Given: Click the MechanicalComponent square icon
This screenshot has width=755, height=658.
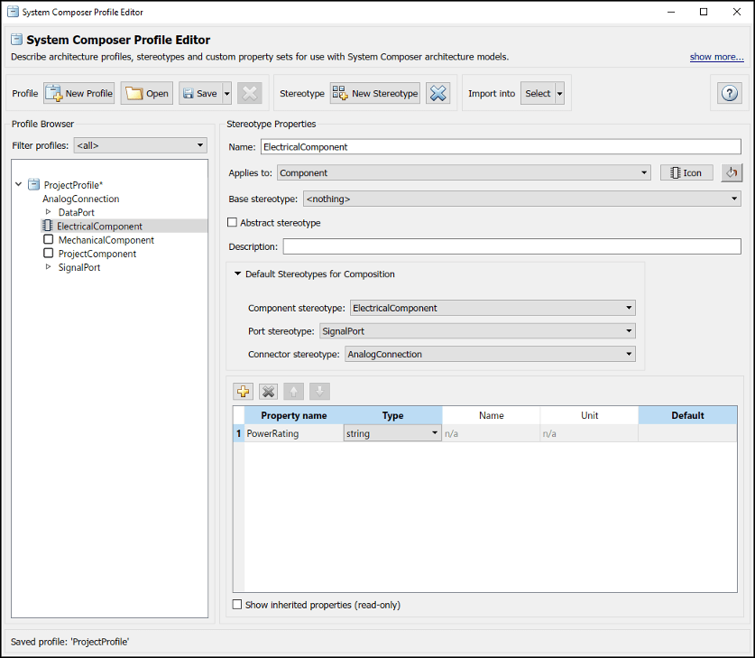Looking at the screenshot, I should pos(48,239).
